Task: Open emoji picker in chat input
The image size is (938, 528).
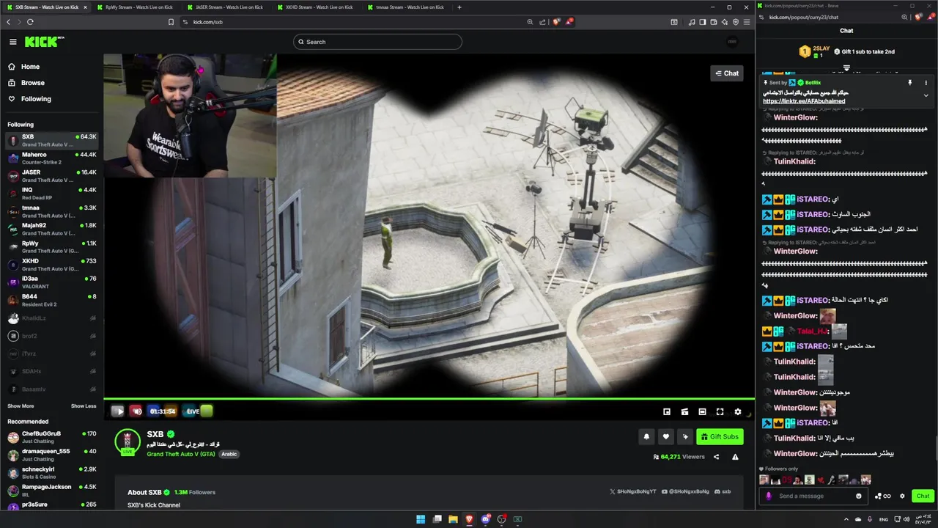Action: (x=859, y=496)
